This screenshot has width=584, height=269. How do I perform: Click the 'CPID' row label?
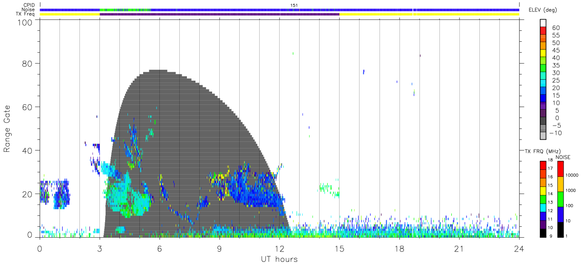29,5
